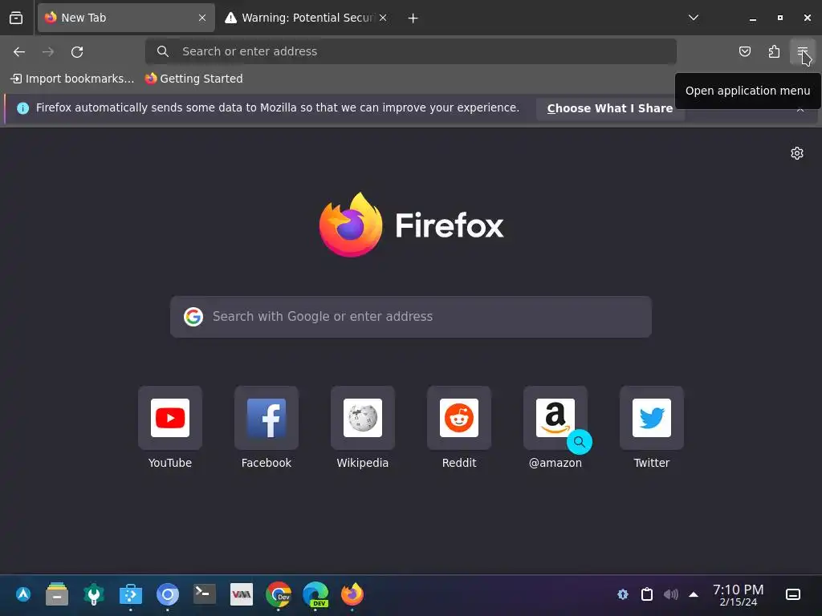Open a new tab with plus button

[x=413, y=18]
